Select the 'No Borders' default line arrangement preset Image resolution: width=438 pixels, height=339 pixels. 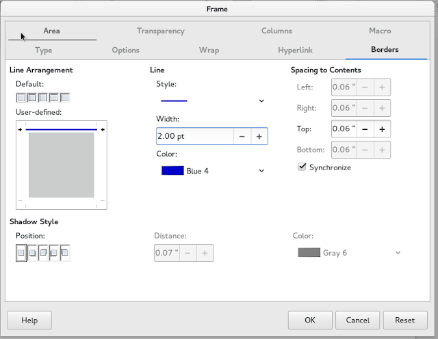[x=21, y=98]
